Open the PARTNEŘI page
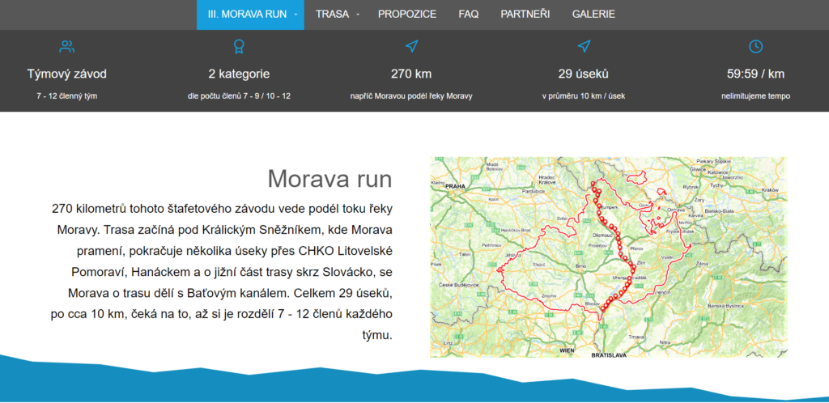Viewport: 829px width, 403px height. [525, 15]
